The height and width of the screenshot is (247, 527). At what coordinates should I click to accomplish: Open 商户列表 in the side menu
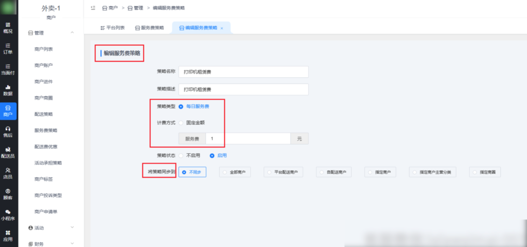click(x=44, y=49)
